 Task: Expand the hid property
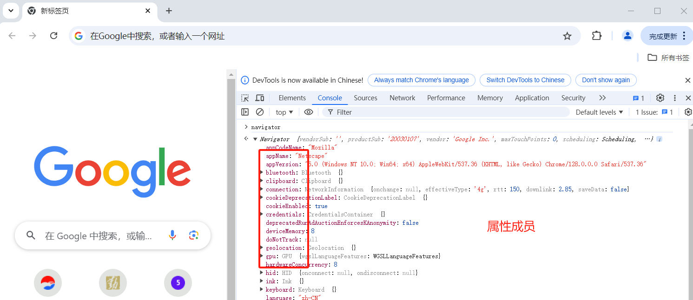(x=261, y=273)
